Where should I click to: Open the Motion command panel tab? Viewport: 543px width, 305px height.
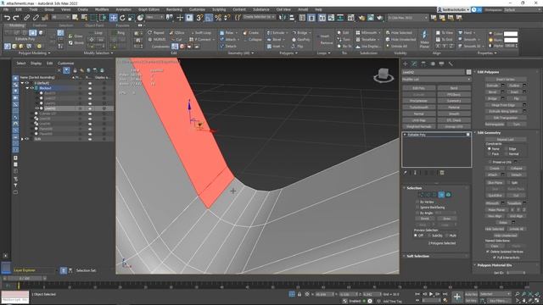pyautogui.click(x=433, y=64)
